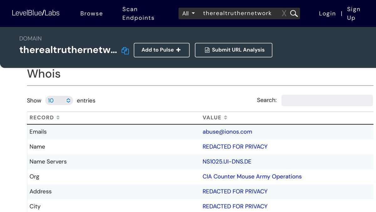Open the All search filter dropdown

[x=189, y=13]
